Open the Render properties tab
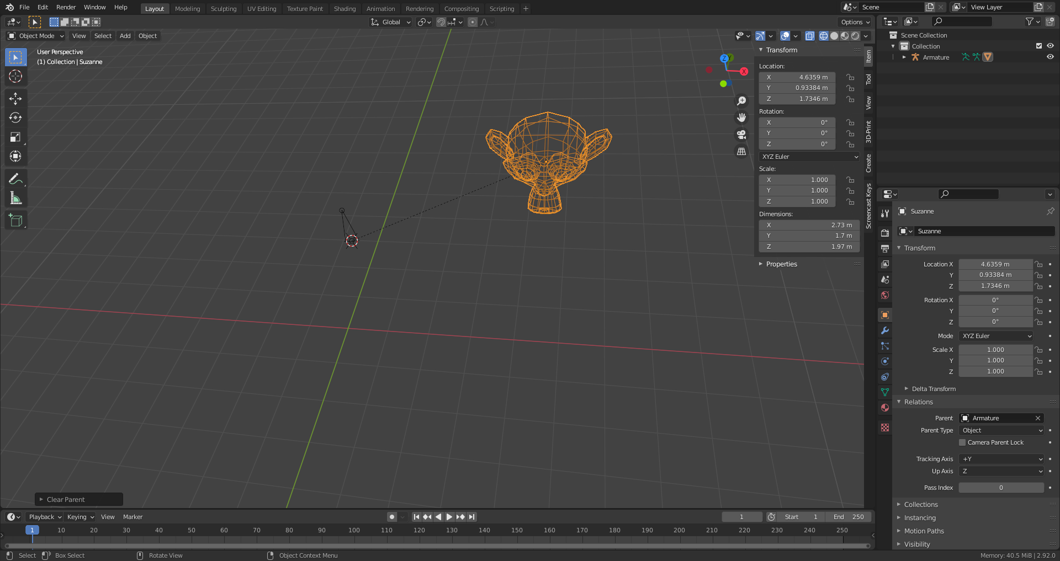The height and width of the screenshot is (561, 1060). (x=885, y=233)
